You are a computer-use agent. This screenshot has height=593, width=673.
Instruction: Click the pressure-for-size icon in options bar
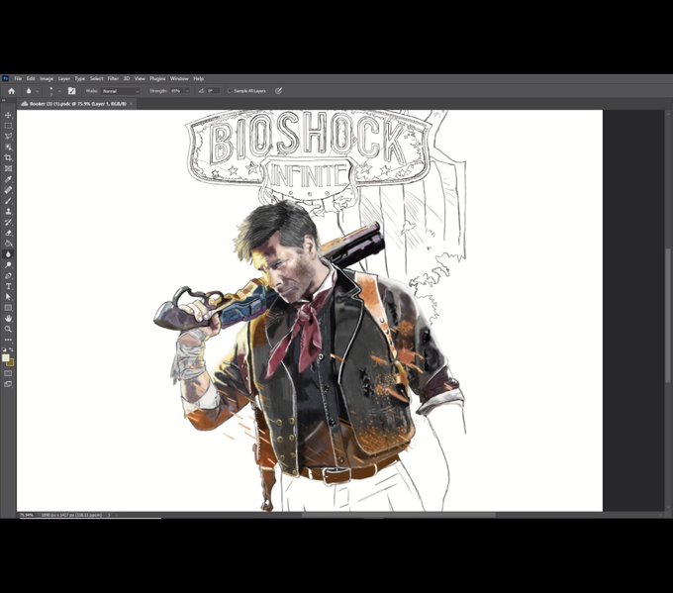(278, 91)
